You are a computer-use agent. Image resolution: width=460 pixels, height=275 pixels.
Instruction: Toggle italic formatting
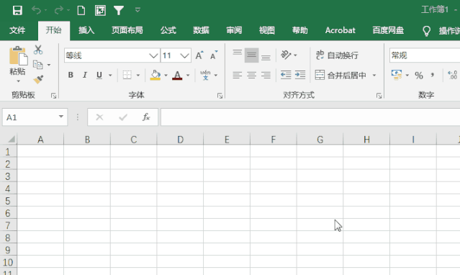[x=85, y=75]
